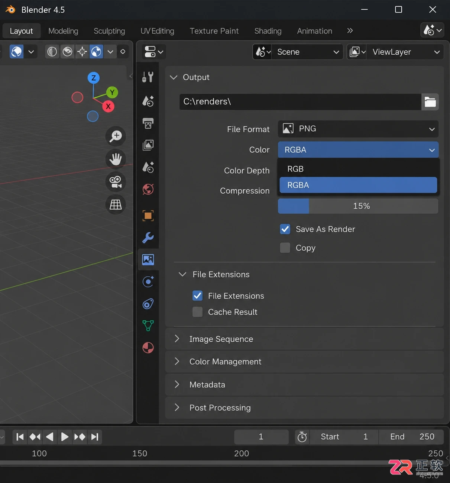Click the zoom magnifier viewport icon
Image resolution: width=450 pixels, height=483 pixels.
[116, 136]
